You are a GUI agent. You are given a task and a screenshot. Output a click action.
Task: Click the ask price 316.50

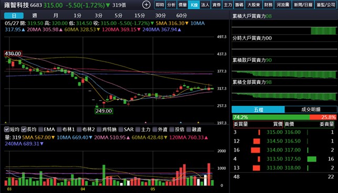click(x=292, y=141)
